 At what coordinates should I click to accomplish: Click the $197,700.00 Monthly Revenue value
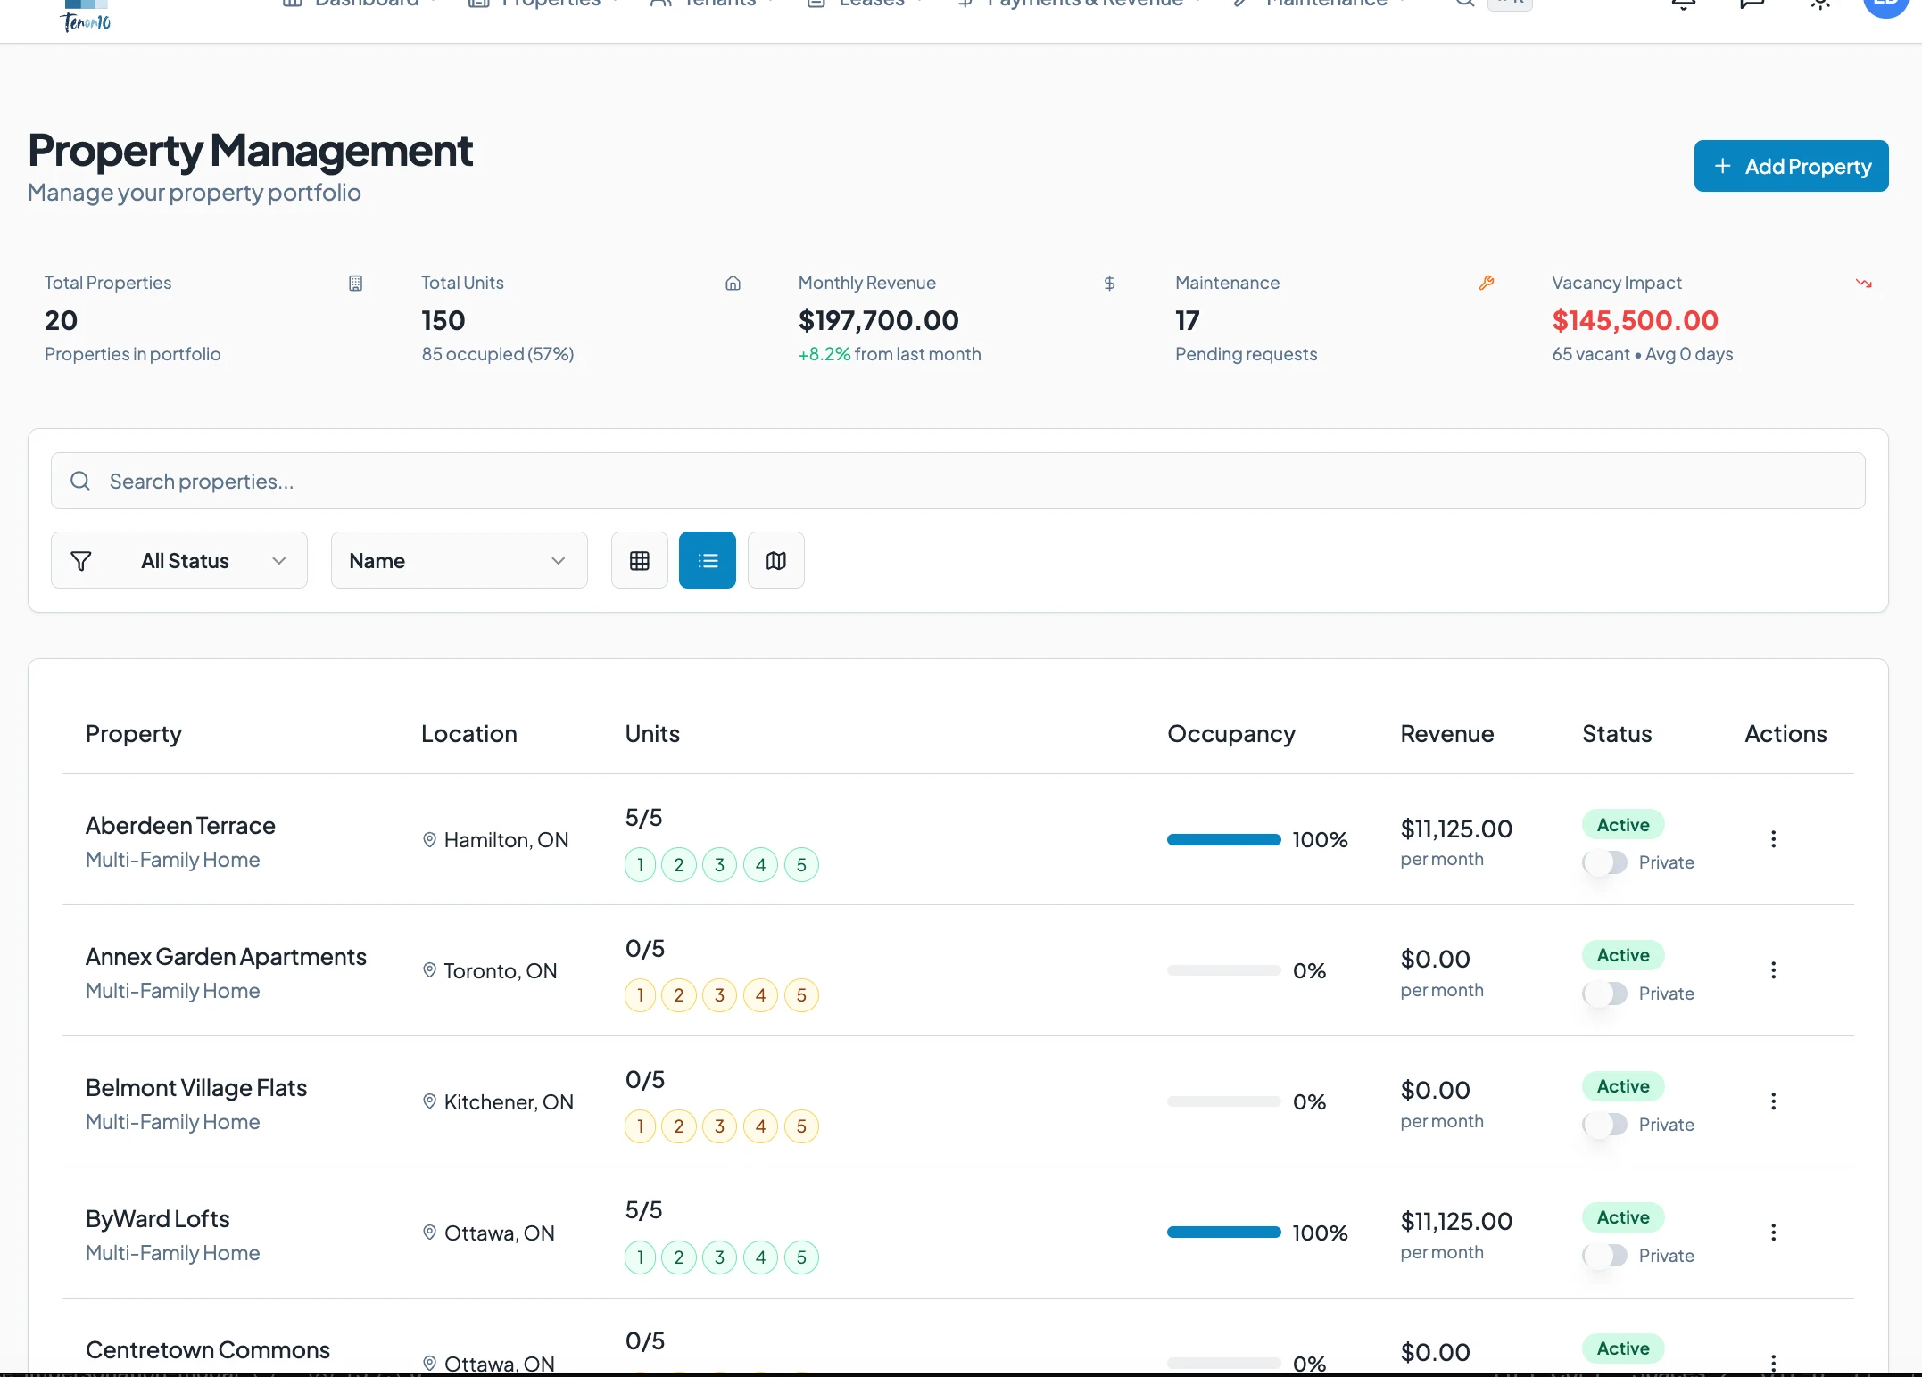tap(879, 320)
